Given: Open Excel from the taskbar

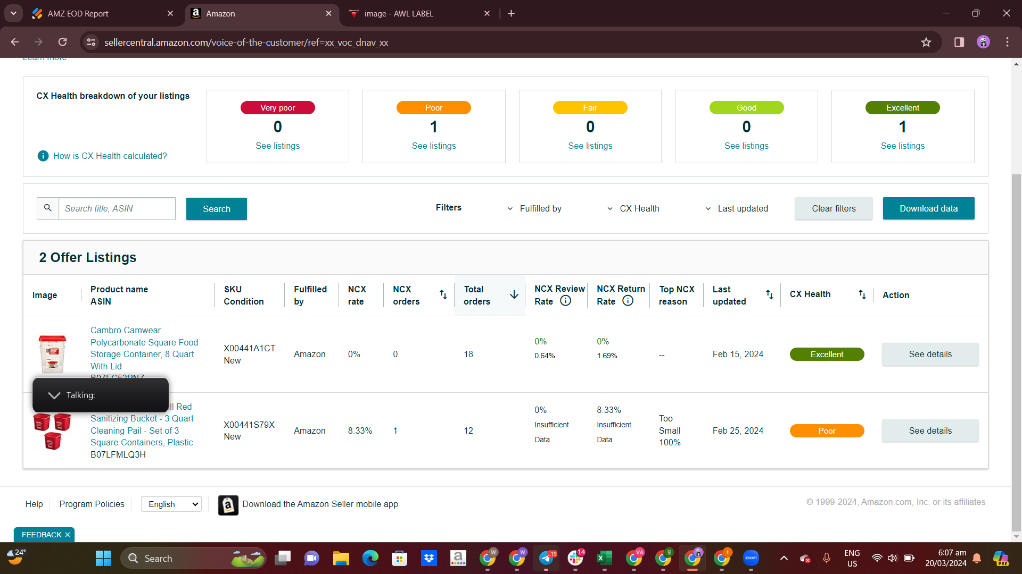Looking at the screenshot, I should (605, 559).
